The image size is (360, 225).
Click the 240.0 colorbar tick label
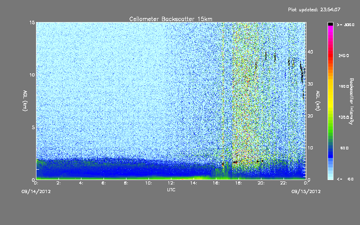coord(344,55)
